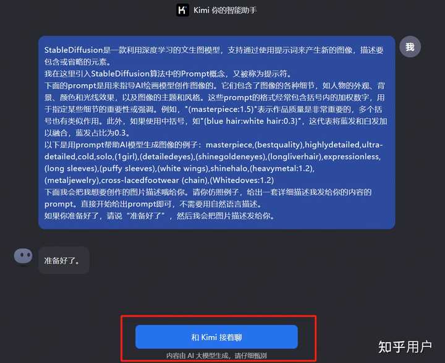Click the Kimi bot face avatar

point(23,256)
